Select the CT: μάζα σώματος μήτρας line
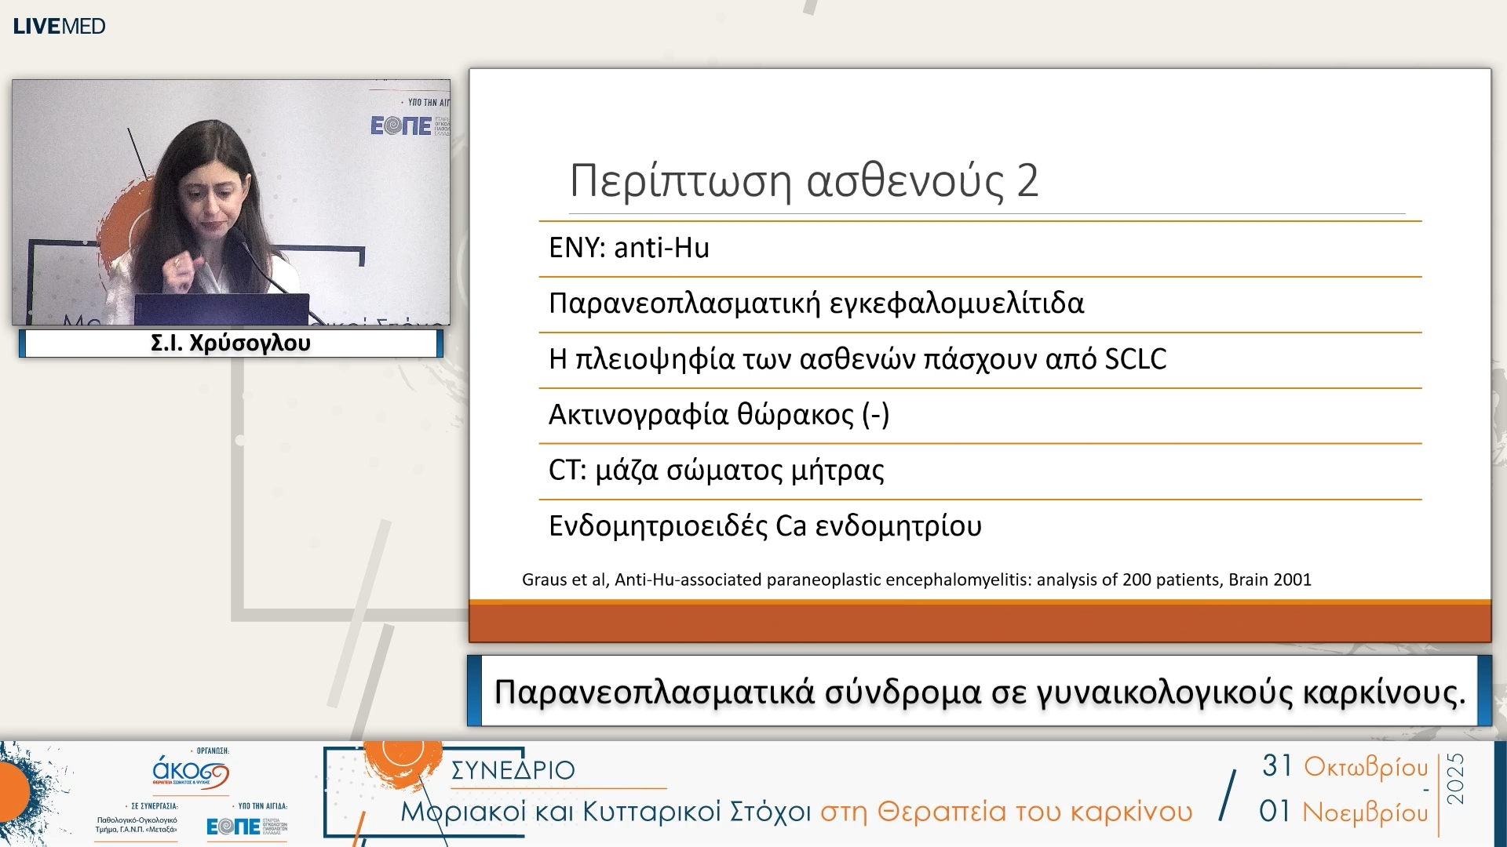 pos(717,469)
